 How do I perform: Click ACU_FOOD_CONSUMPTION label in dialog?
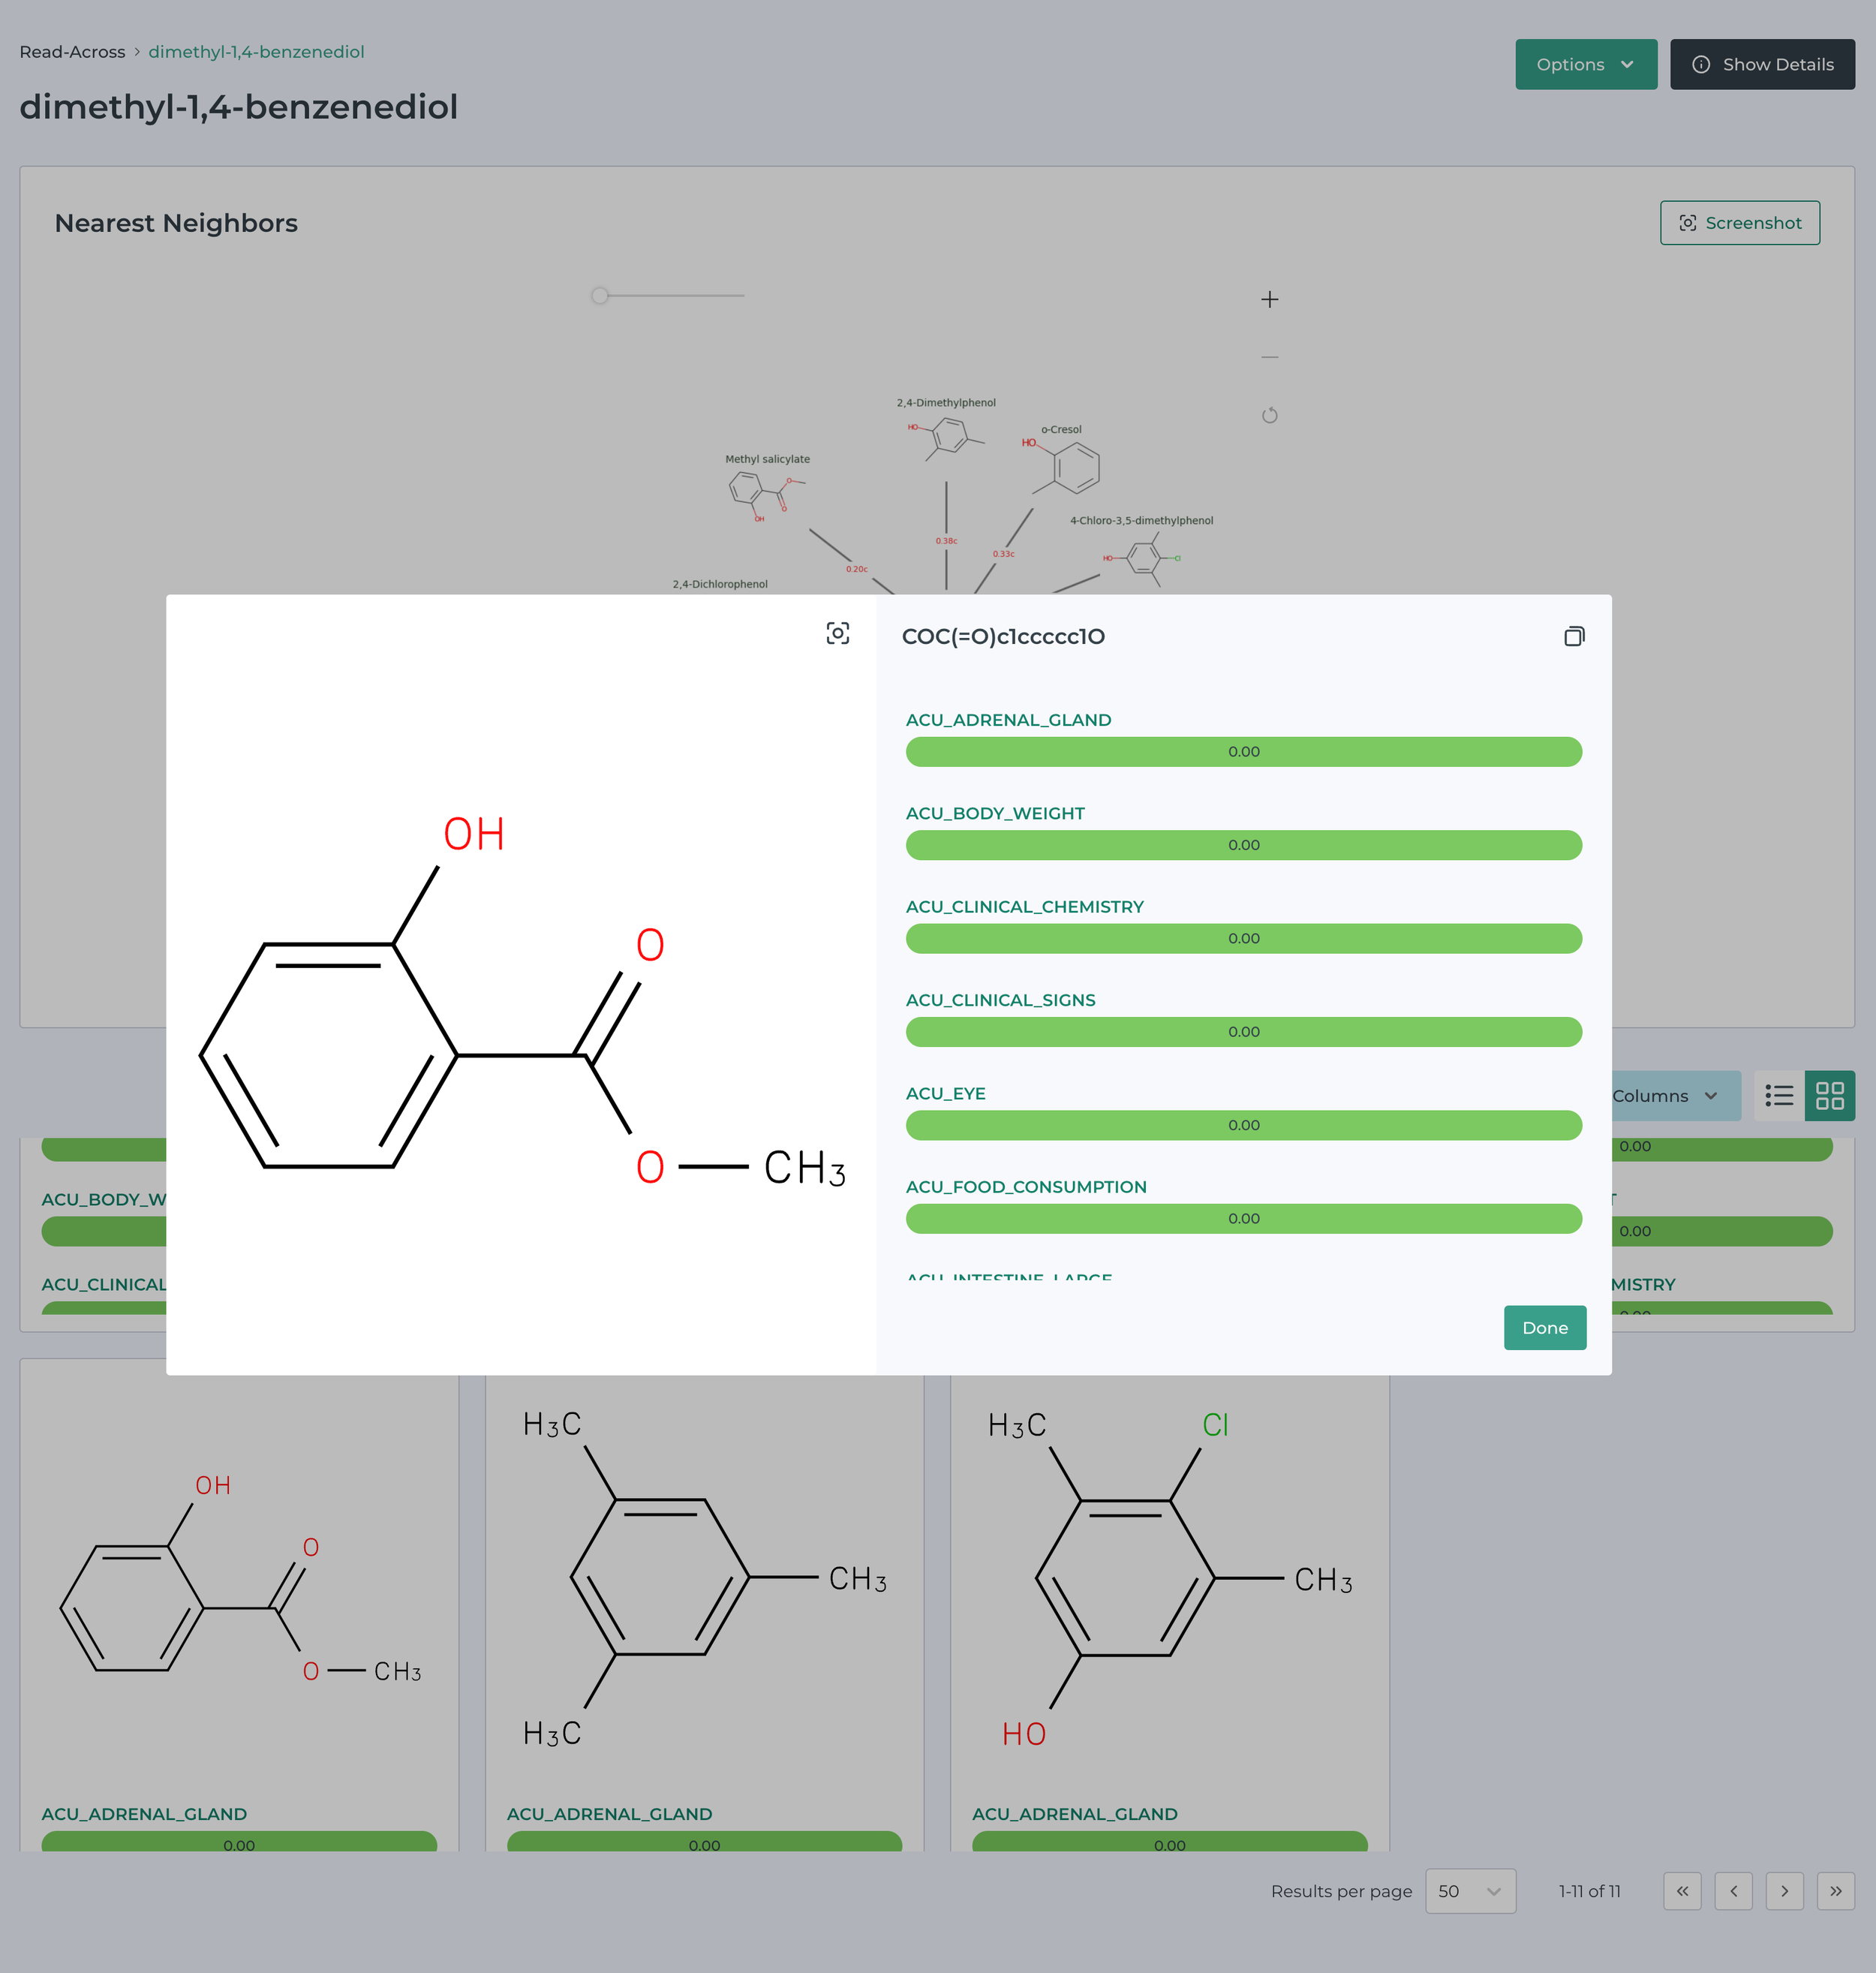[1026, 1187]
